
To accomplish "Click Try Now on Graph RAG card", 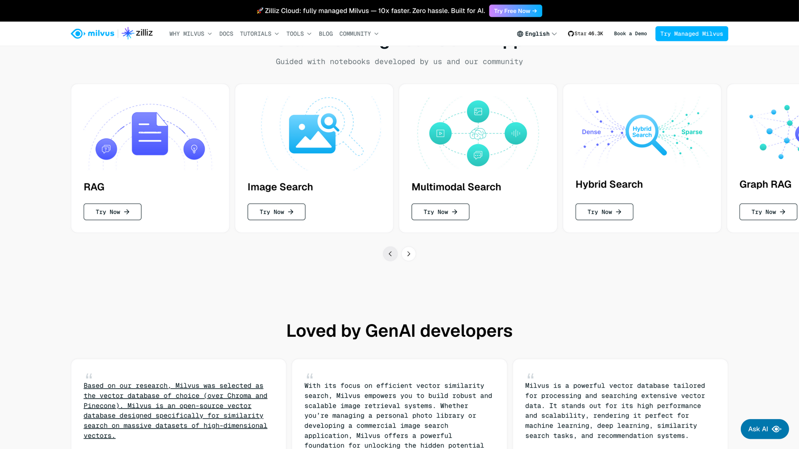I will coord(768,212).
